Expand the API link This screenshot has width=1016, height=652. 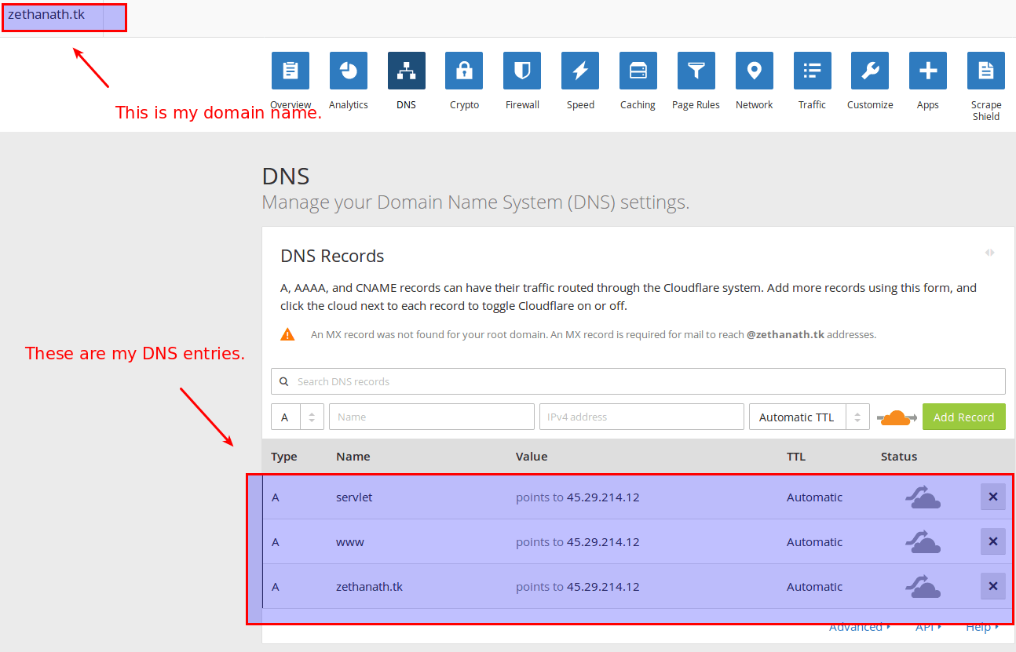pos(928,627)
